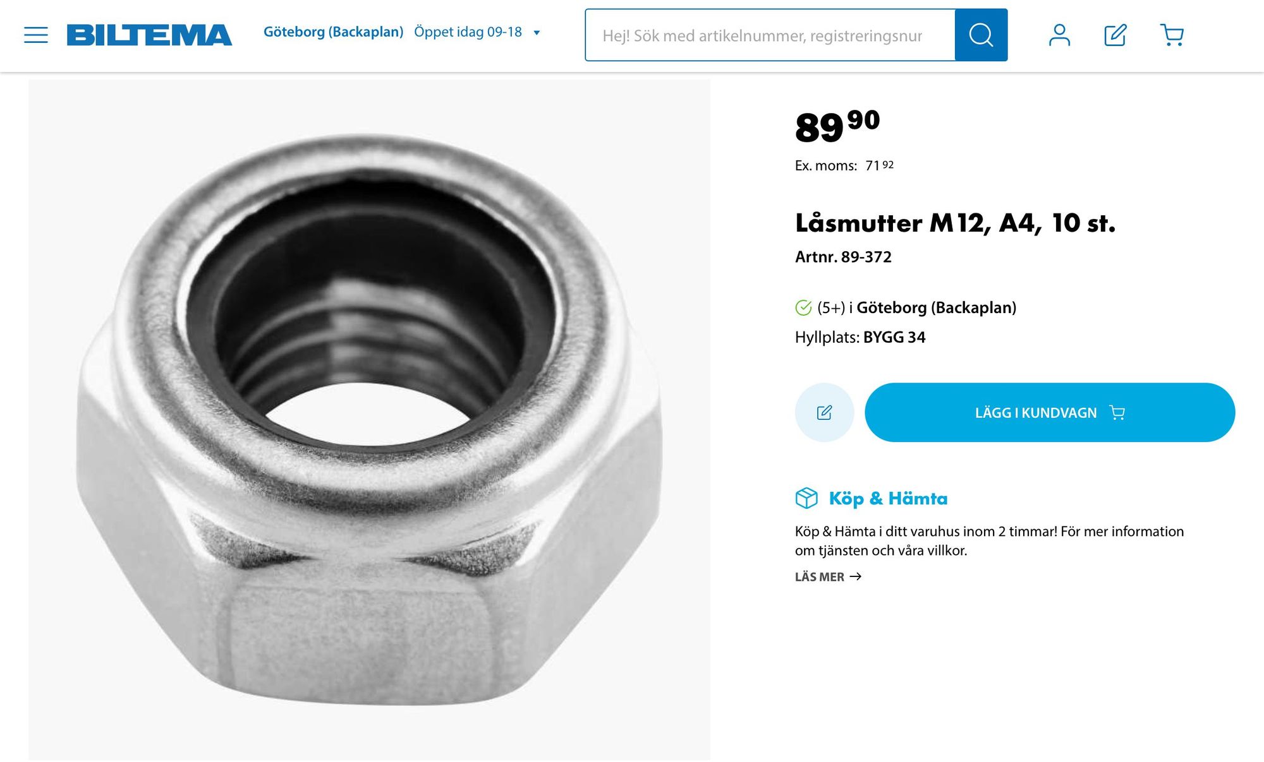
Task: Click the Göteborg (Backaplan) stock location text
Action: (x=936, y=307)
